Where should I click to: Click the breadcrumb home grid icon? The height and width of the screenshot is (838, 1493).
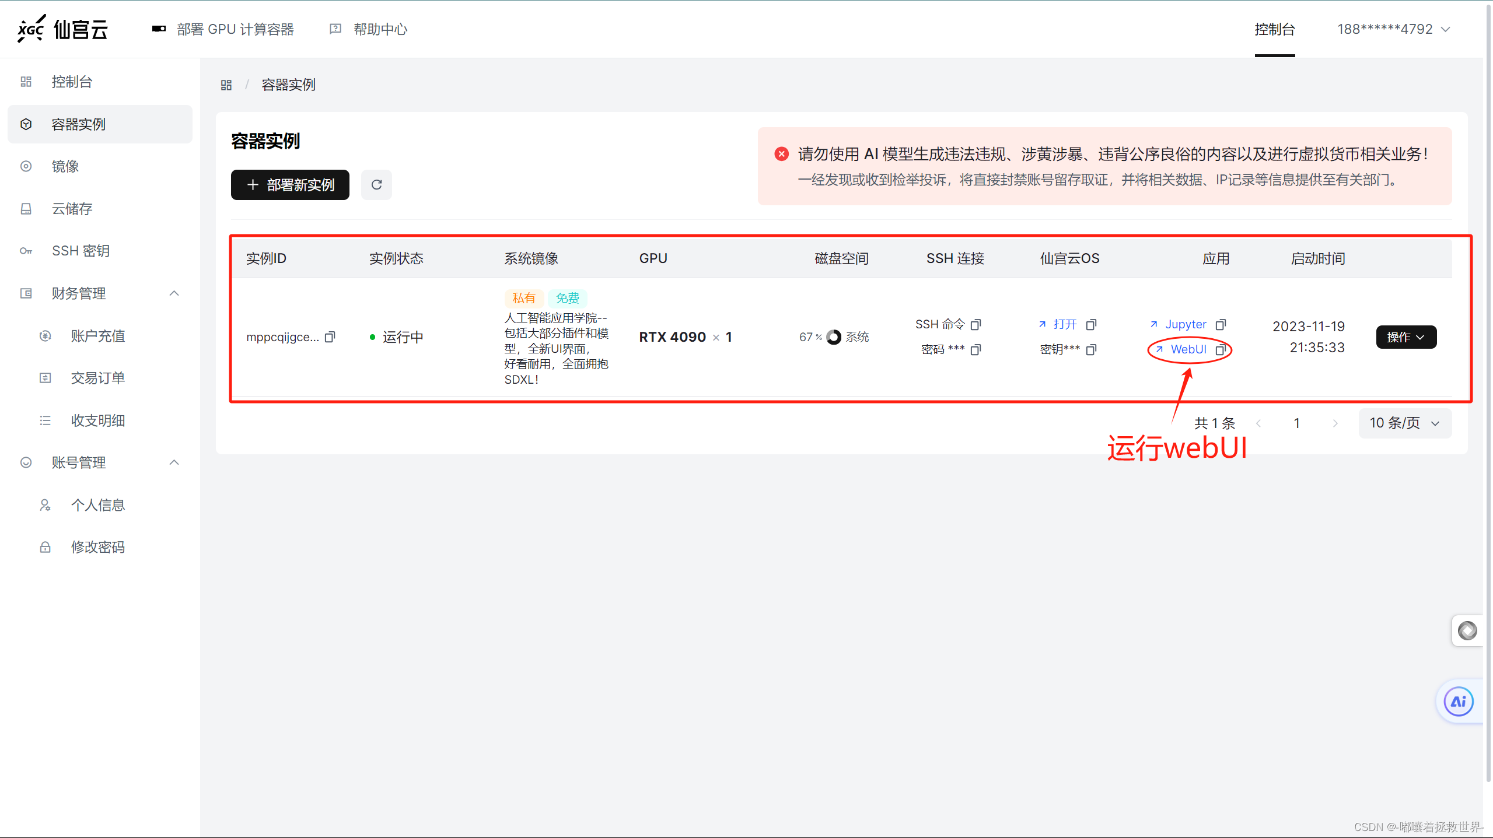(226, 85)
